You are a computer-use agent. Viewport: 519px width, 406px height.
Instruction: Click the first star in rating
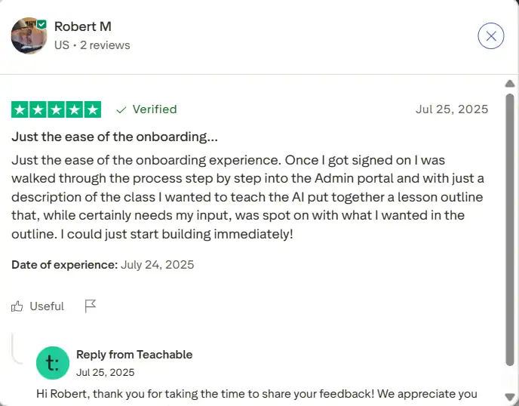(20, 109)
